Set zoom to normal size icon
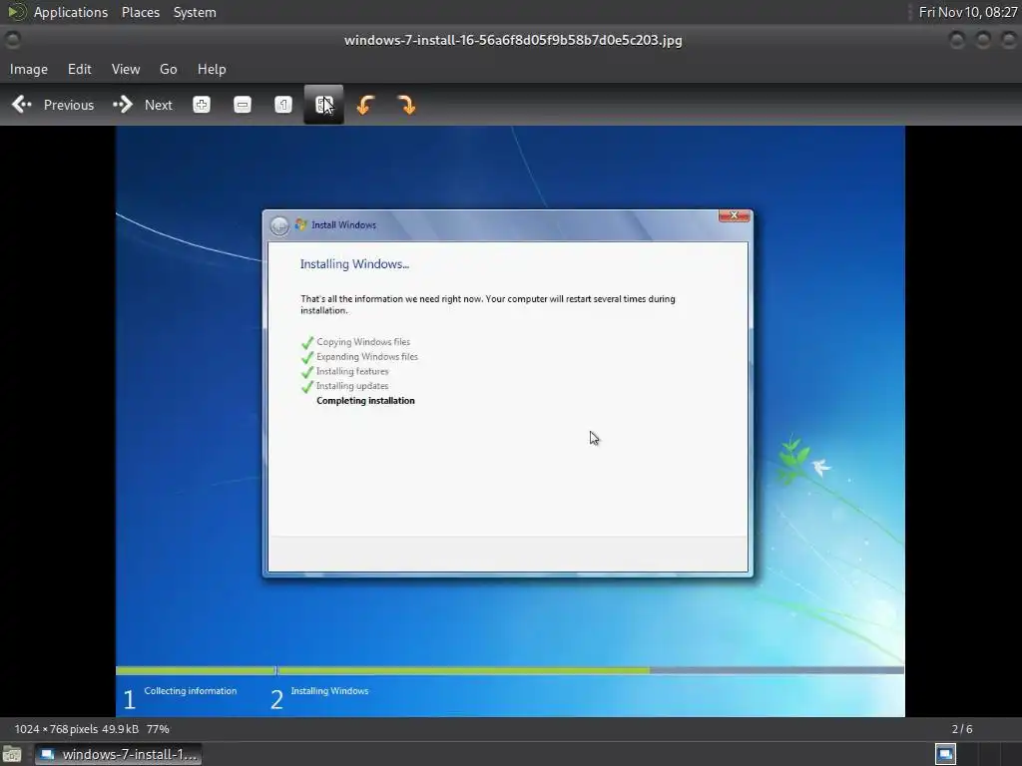Image resolution: width=1022 pixels, height=766 pixels. coord(282,105)
